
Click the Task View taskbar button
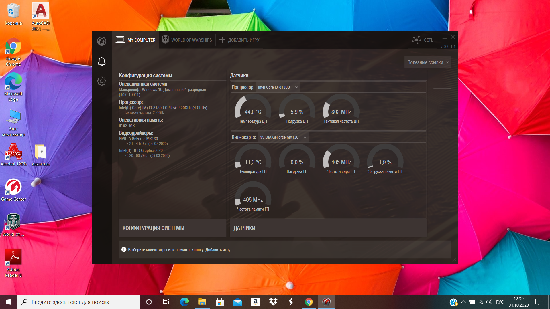pyautogui.click(x=166, y=302)
